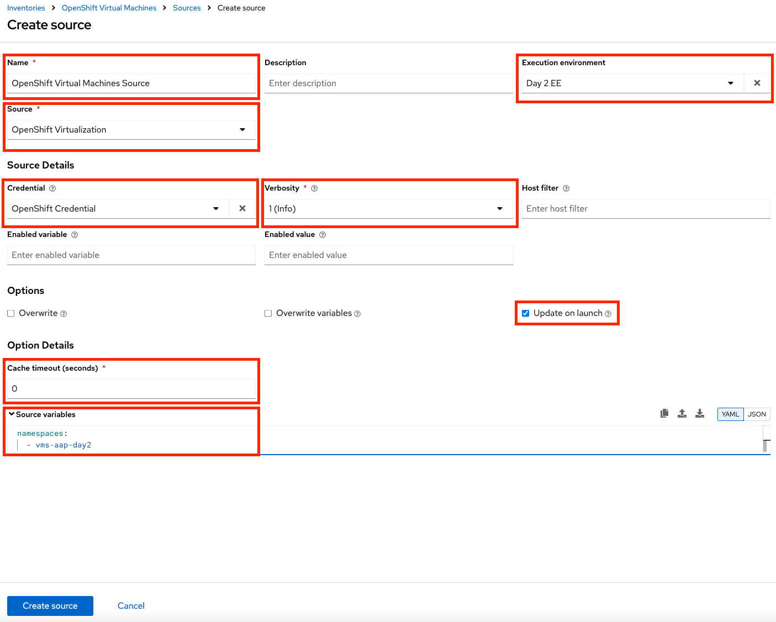Click the help icon next to Host filter

point(566,188)
